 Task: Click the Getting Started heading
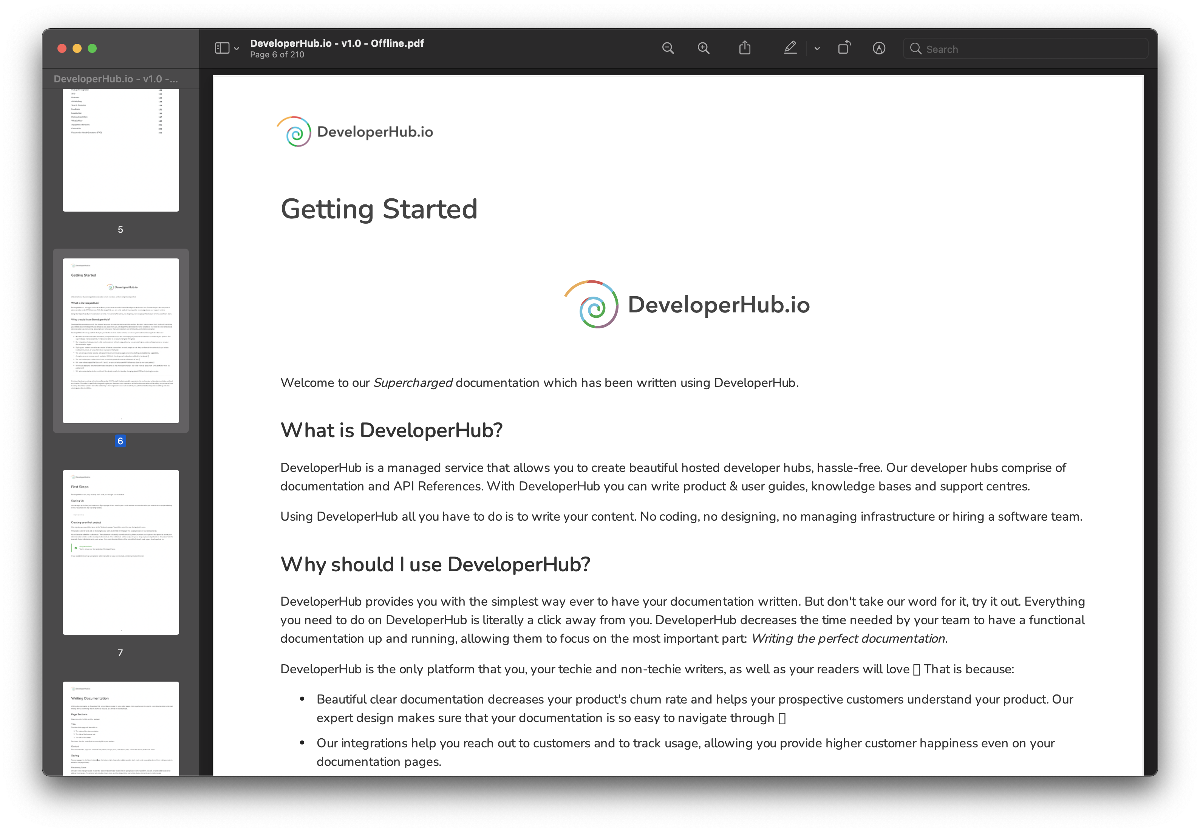pos(379,209)
